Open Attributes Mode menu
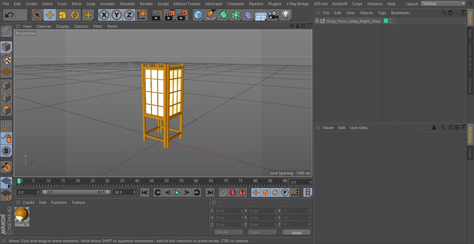474x244 pixels. coord(328,128)
